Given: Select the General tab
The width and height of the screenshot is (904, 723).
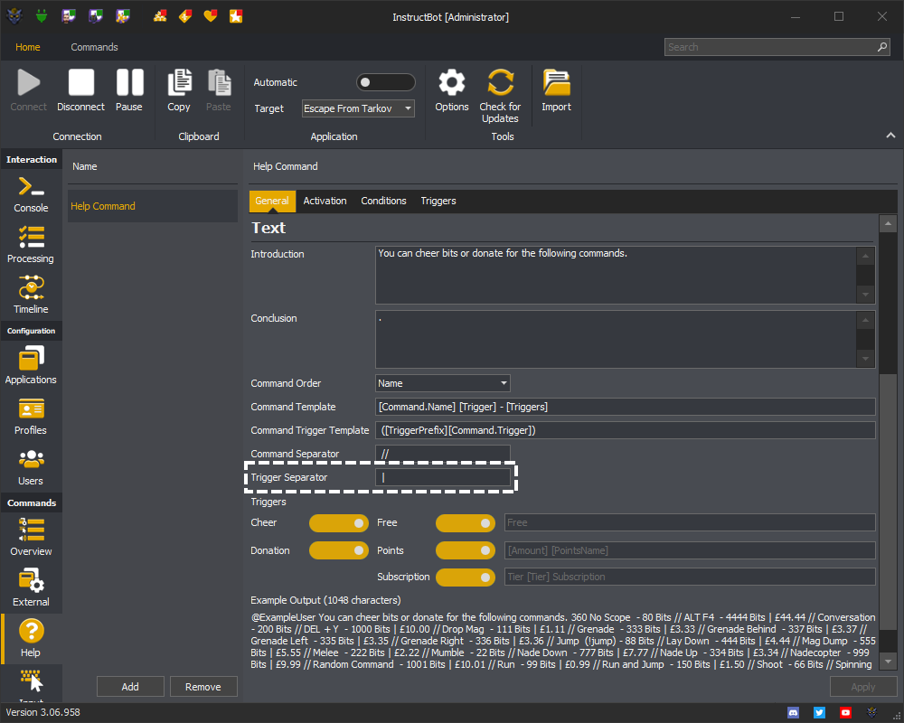Looking at the screenshot, I should tap(272, 202).
